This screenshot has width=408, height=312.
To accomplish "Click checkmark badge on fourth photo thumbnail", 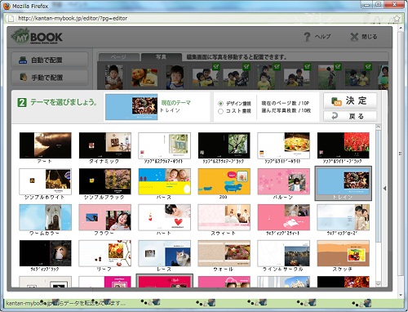I will click(216, 66).
